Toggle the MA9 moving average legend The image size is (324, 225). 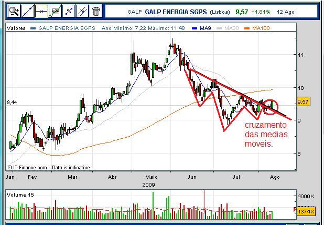pos(201,28)
